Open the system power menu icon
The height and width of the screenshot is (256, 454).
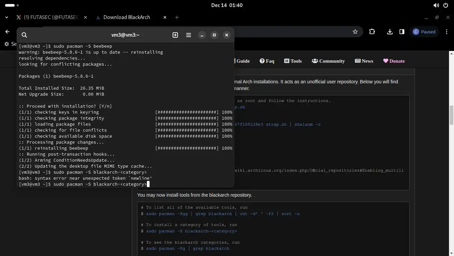tap(446, 5)
